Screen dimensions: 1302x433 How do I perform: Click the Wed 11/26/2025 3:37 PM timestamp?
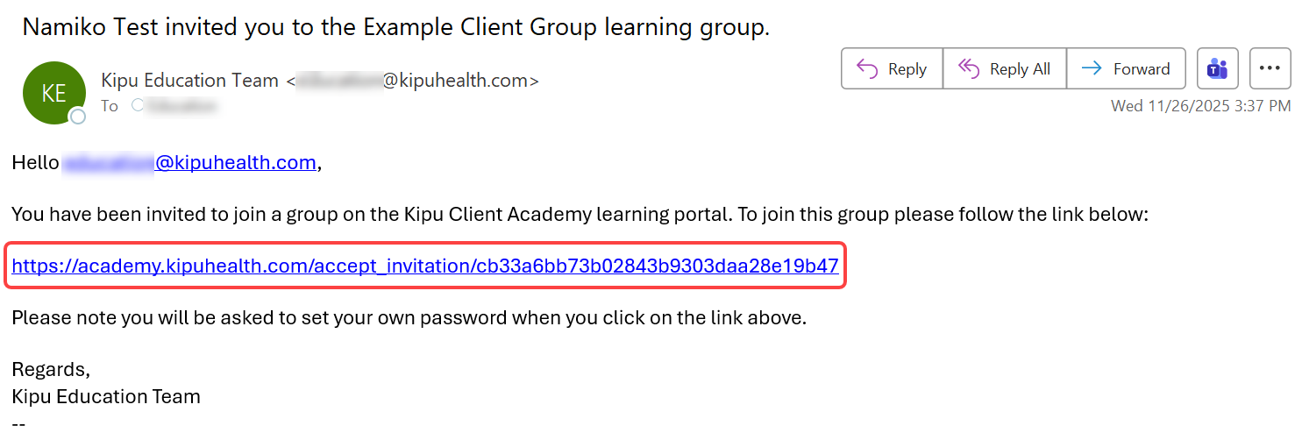click(1200, 106)
